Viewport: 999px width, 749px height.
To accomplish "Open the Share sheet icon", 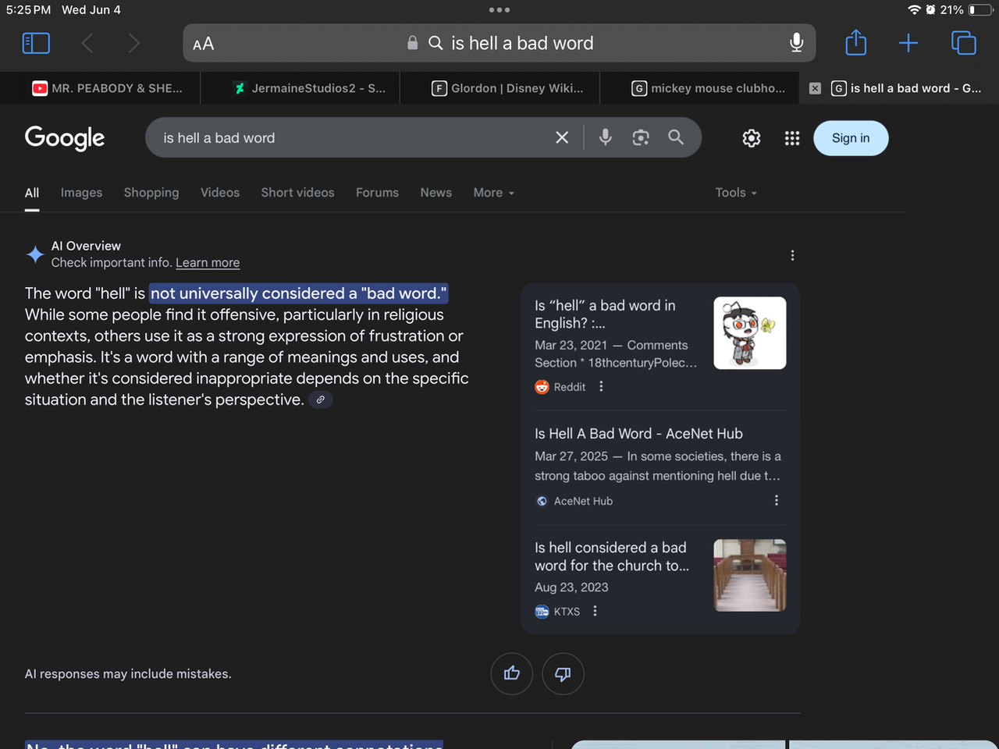I will [x=856, y=42].
